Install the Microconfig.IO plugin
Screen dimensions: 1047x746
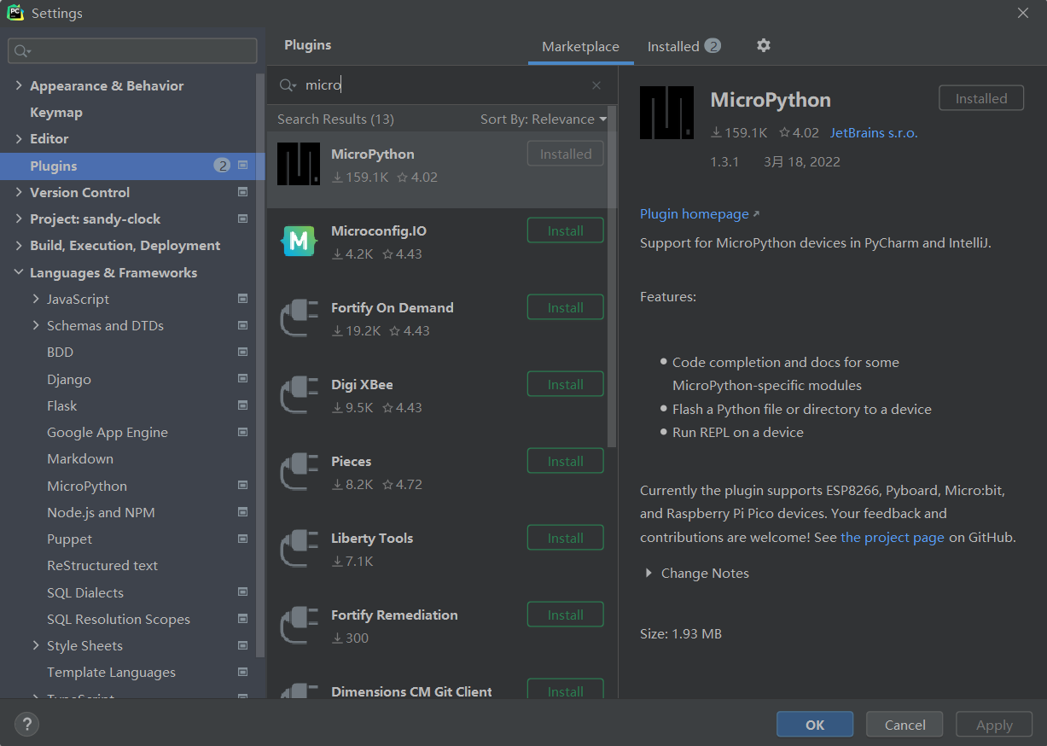click(565, 230)
